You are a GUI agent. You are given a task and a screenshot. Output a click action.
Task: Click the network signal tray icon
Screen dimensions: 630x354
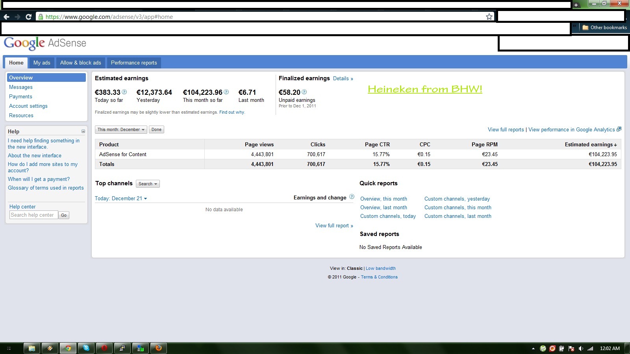tap(590, 348)
